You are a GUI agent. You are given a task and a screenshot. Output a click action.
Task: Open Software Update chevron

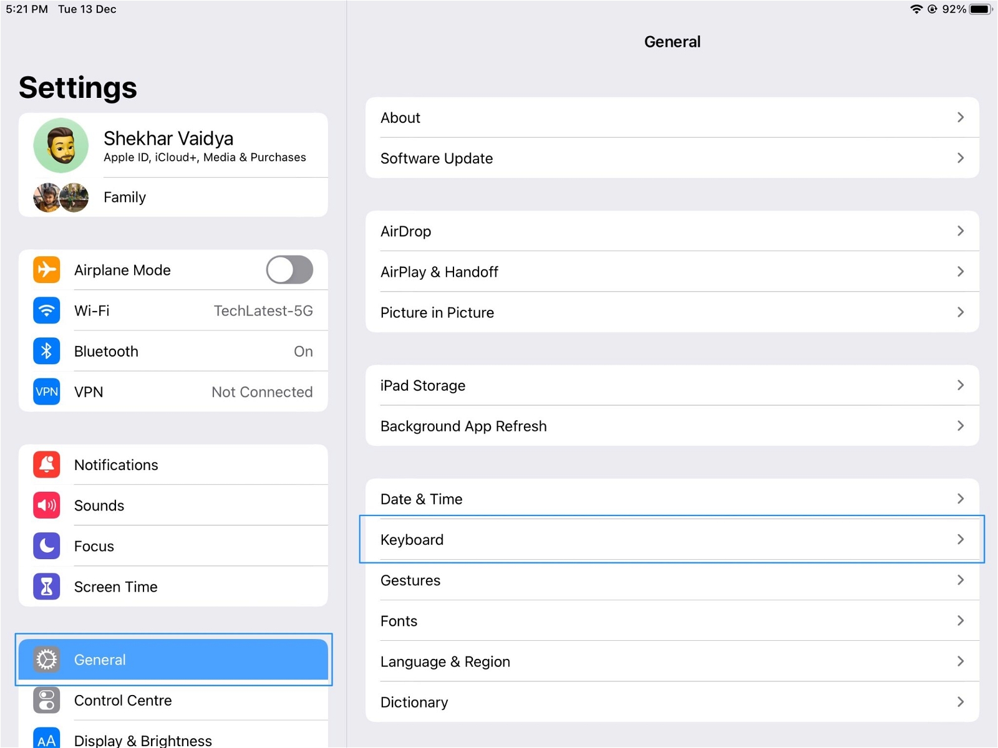click(961, 158)
